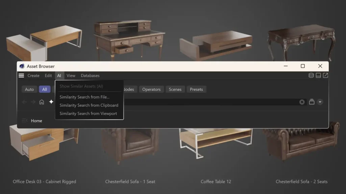The height and width of the screenshot is (194, 346).
Task: Click the AI sparkle search icon
Action: coord(51,102)
